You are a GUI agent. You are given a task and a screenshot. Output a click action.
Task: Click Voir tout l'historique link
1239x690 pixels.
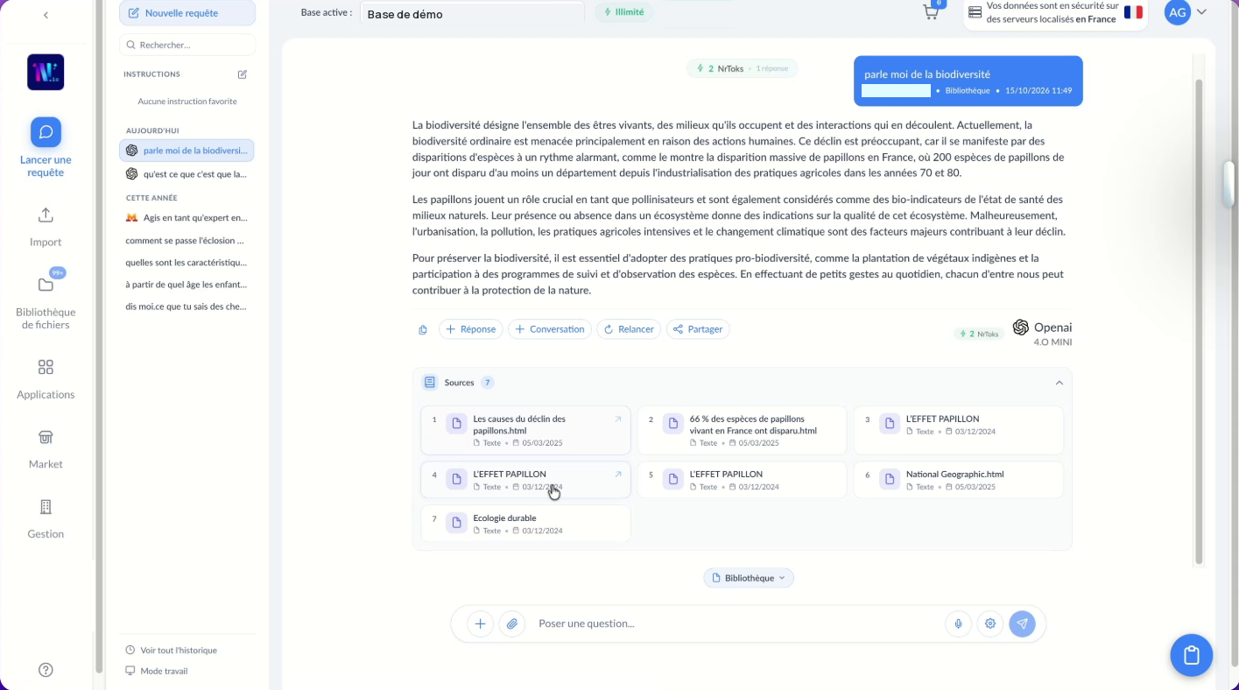pos(171,651)
